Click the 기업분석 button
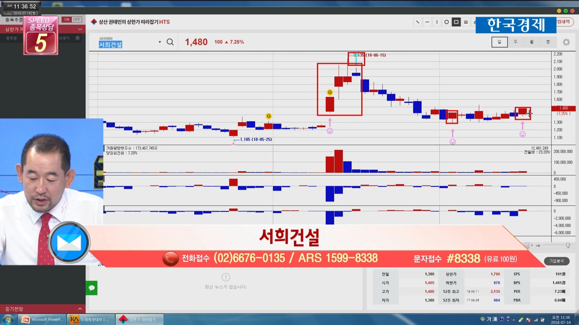The width and height of the screenshot is (579, 325). click(556, 261)
